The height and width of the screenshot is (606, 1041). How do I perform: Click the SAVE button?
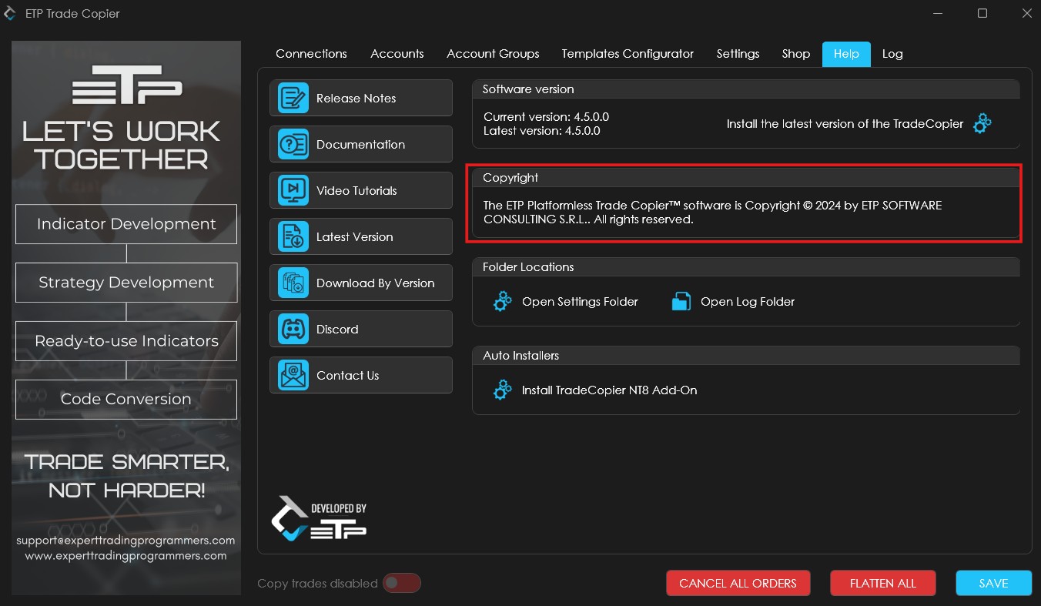(993, 583)
